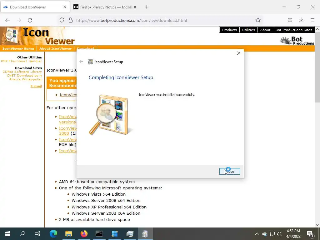Close the Firefox Privacy Notice tab
The height and width of the screenshot is (240, 320).
click(135, 7)
